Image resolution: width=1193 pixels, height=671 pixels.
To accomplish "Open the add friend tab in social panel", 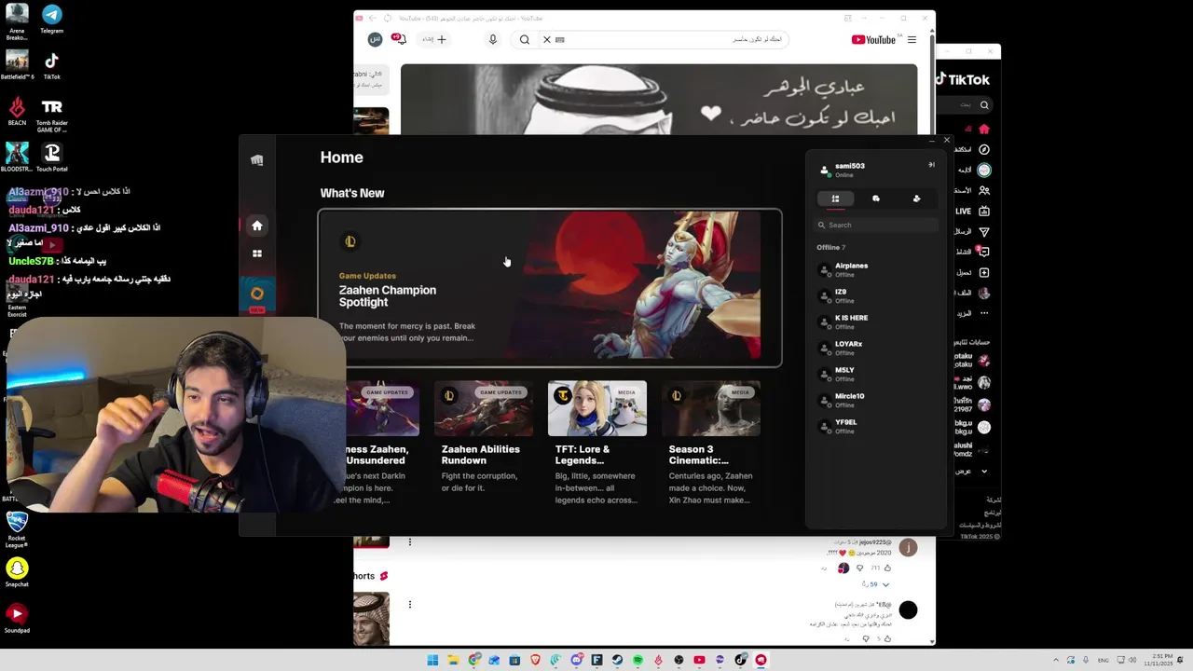I will click(x=916, y=199).
